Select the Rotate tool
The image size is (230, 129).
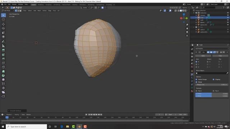point(3,28)
